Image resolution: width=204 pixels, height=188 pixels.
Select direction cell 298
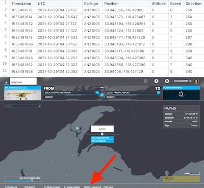point(194,44)
